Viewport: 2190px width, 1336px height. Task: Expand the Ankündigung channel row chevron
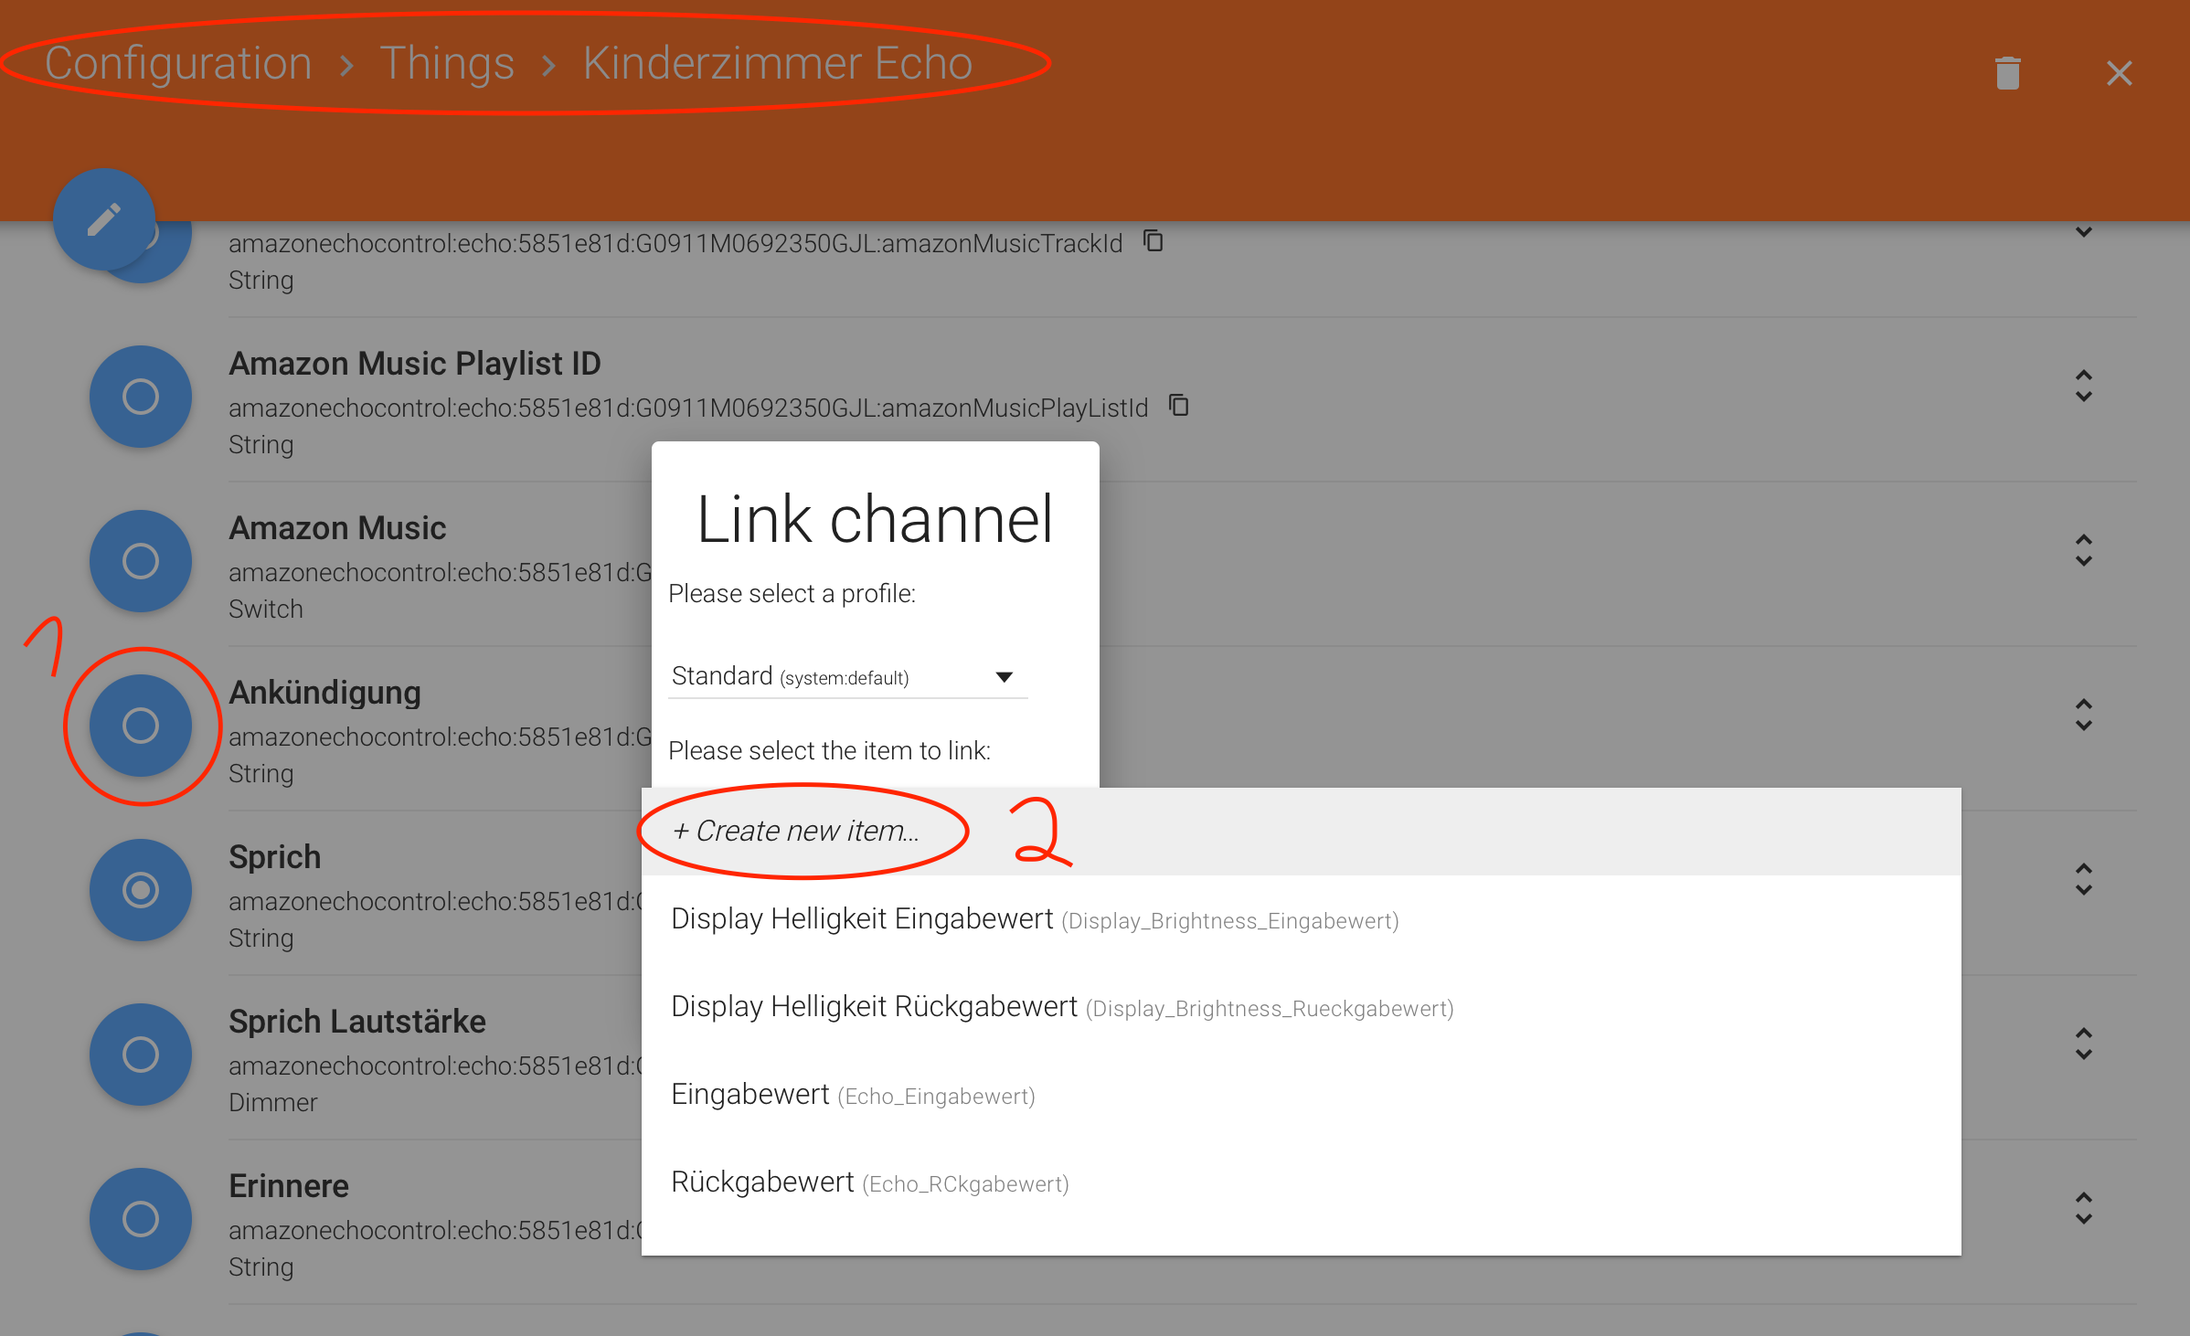(2083, 715)
